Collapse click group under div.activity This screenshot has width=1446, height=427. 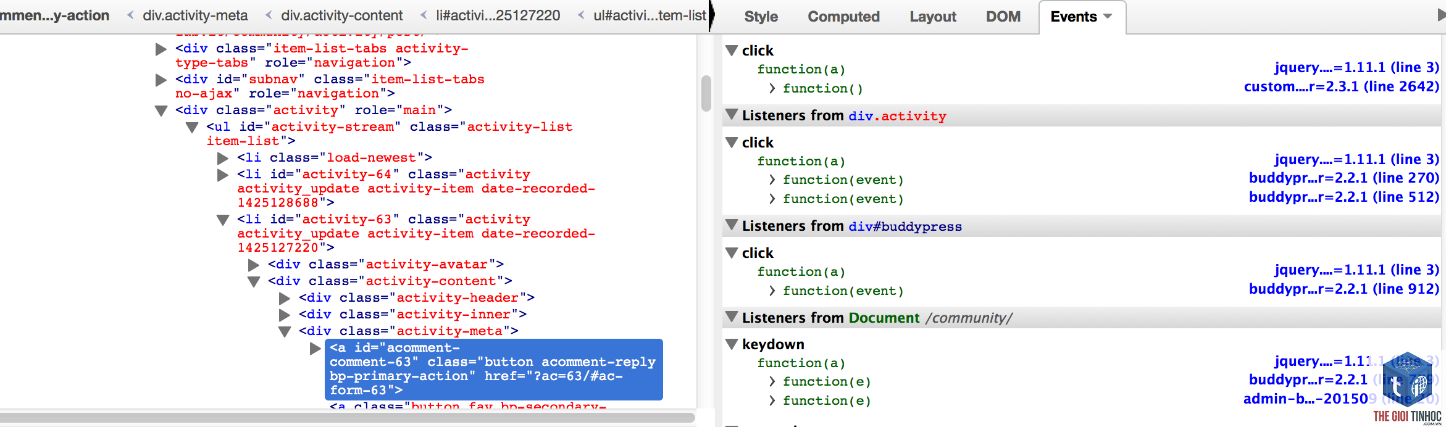(x=732, y=143)
